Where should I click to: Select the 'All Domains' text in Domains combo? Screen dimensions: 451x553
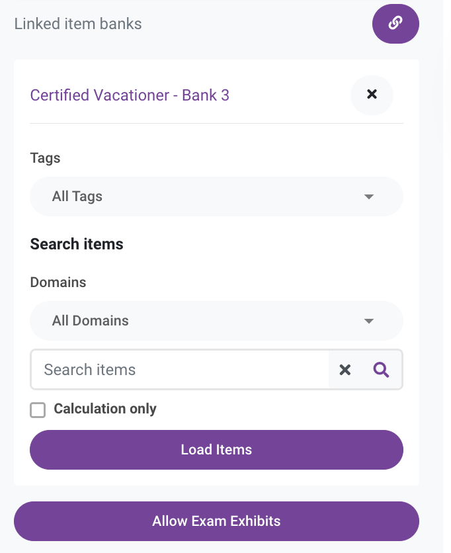click(x=91, y=321)
